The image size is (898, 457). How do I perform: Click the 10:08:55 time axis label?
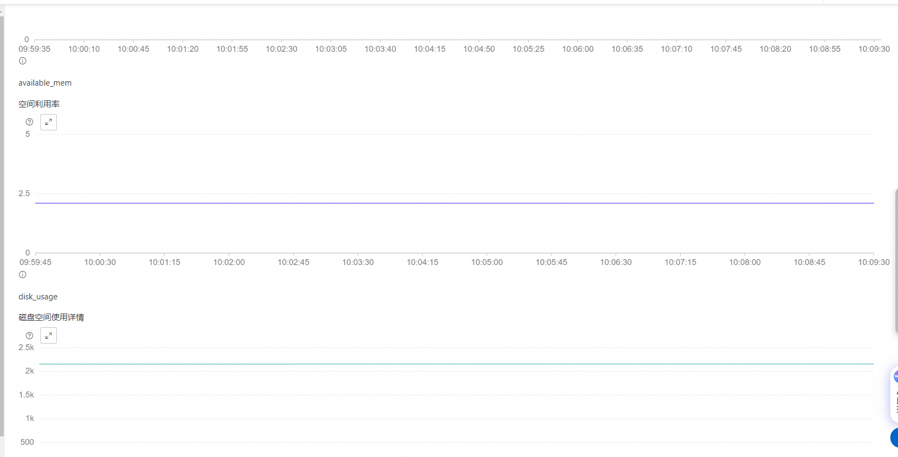(825, 49)
